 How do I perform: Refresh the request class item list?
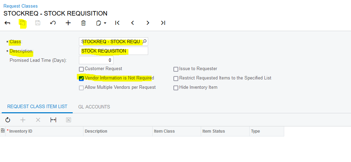tap(8, 120)
